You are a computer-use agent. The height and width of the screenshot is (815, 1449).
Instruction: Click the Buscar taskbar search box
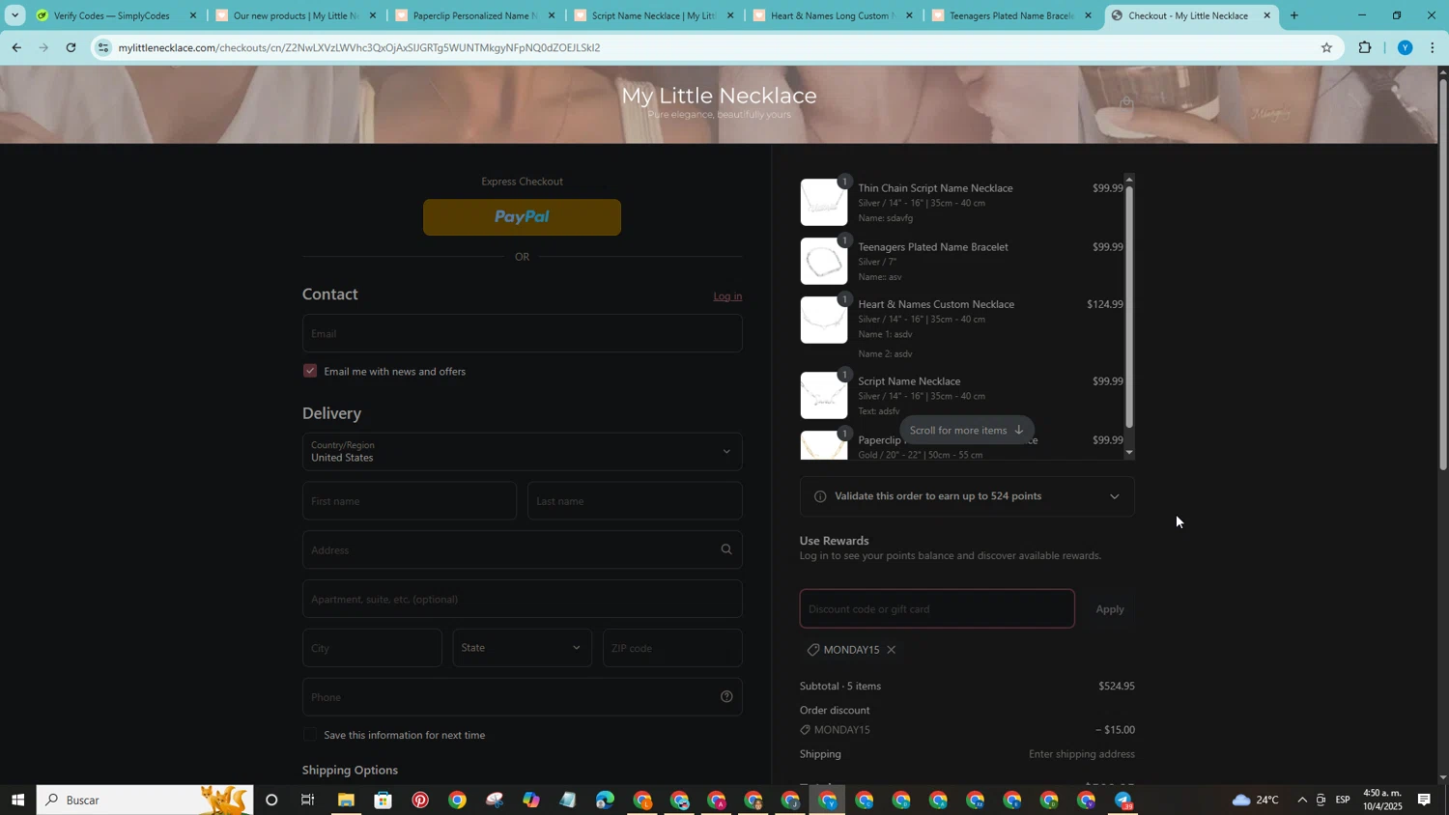point(145,800)
